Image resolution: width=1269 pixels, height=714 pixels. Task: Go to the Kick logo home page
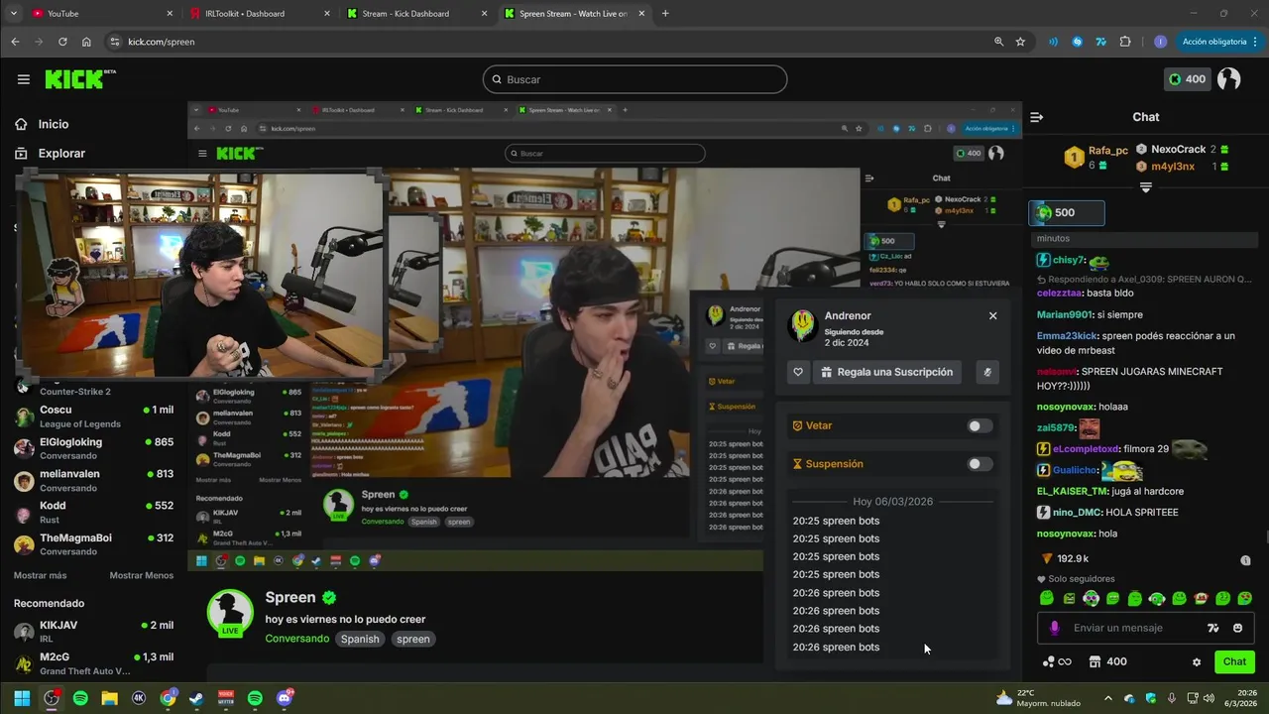pyautogui.click(x=79, y=79)
